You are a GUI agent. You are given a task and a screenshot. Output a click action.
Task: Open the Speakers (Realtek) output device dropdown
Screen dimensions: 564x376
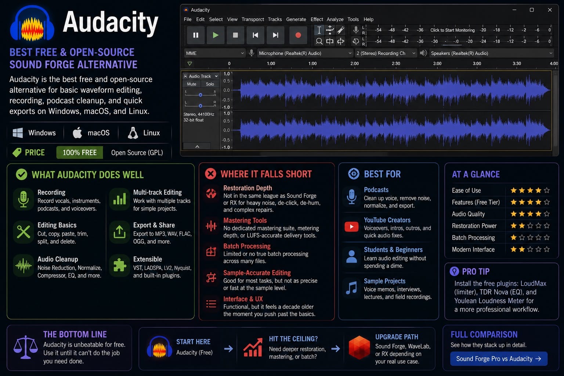[491, 53]
